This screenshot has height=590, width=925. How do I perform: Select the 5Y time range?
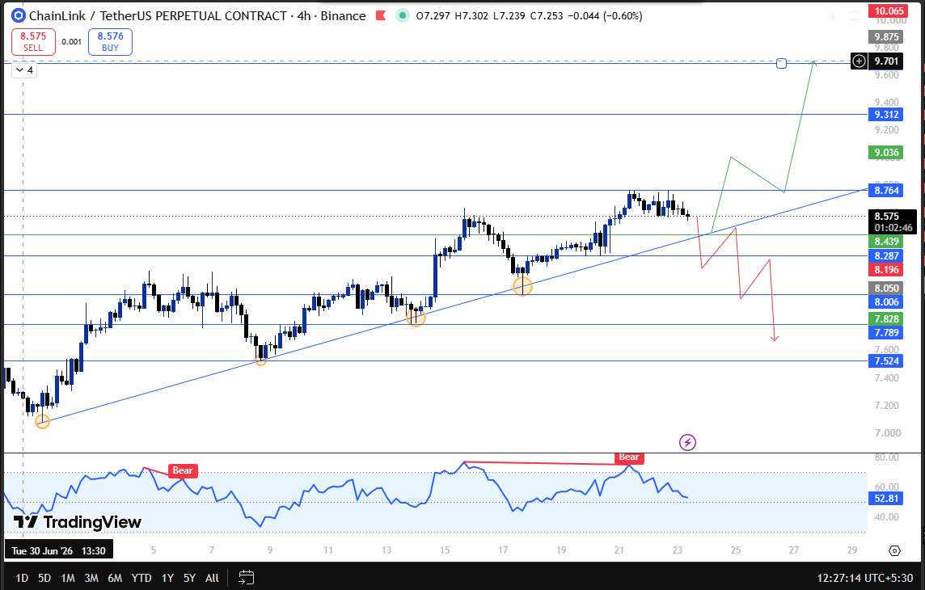(189, 578)
